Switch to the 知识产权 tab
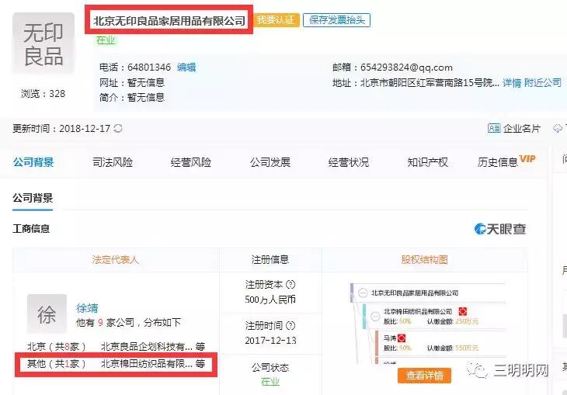Viewport: 567px width, 395px height. click(x=427, y=162)
